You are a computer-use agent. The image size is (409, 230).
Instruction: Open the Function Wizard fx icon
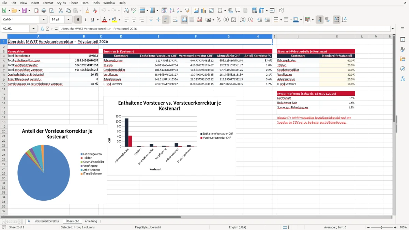pyautogui.click(x=42, y=29)
